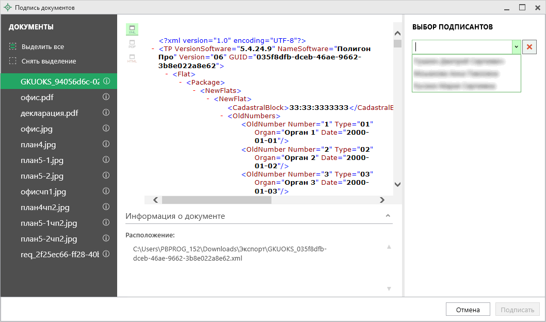The width and height of the screenshot is (546, 322).
Task: Deselect documents with Снять выделение
Action: 49,61
